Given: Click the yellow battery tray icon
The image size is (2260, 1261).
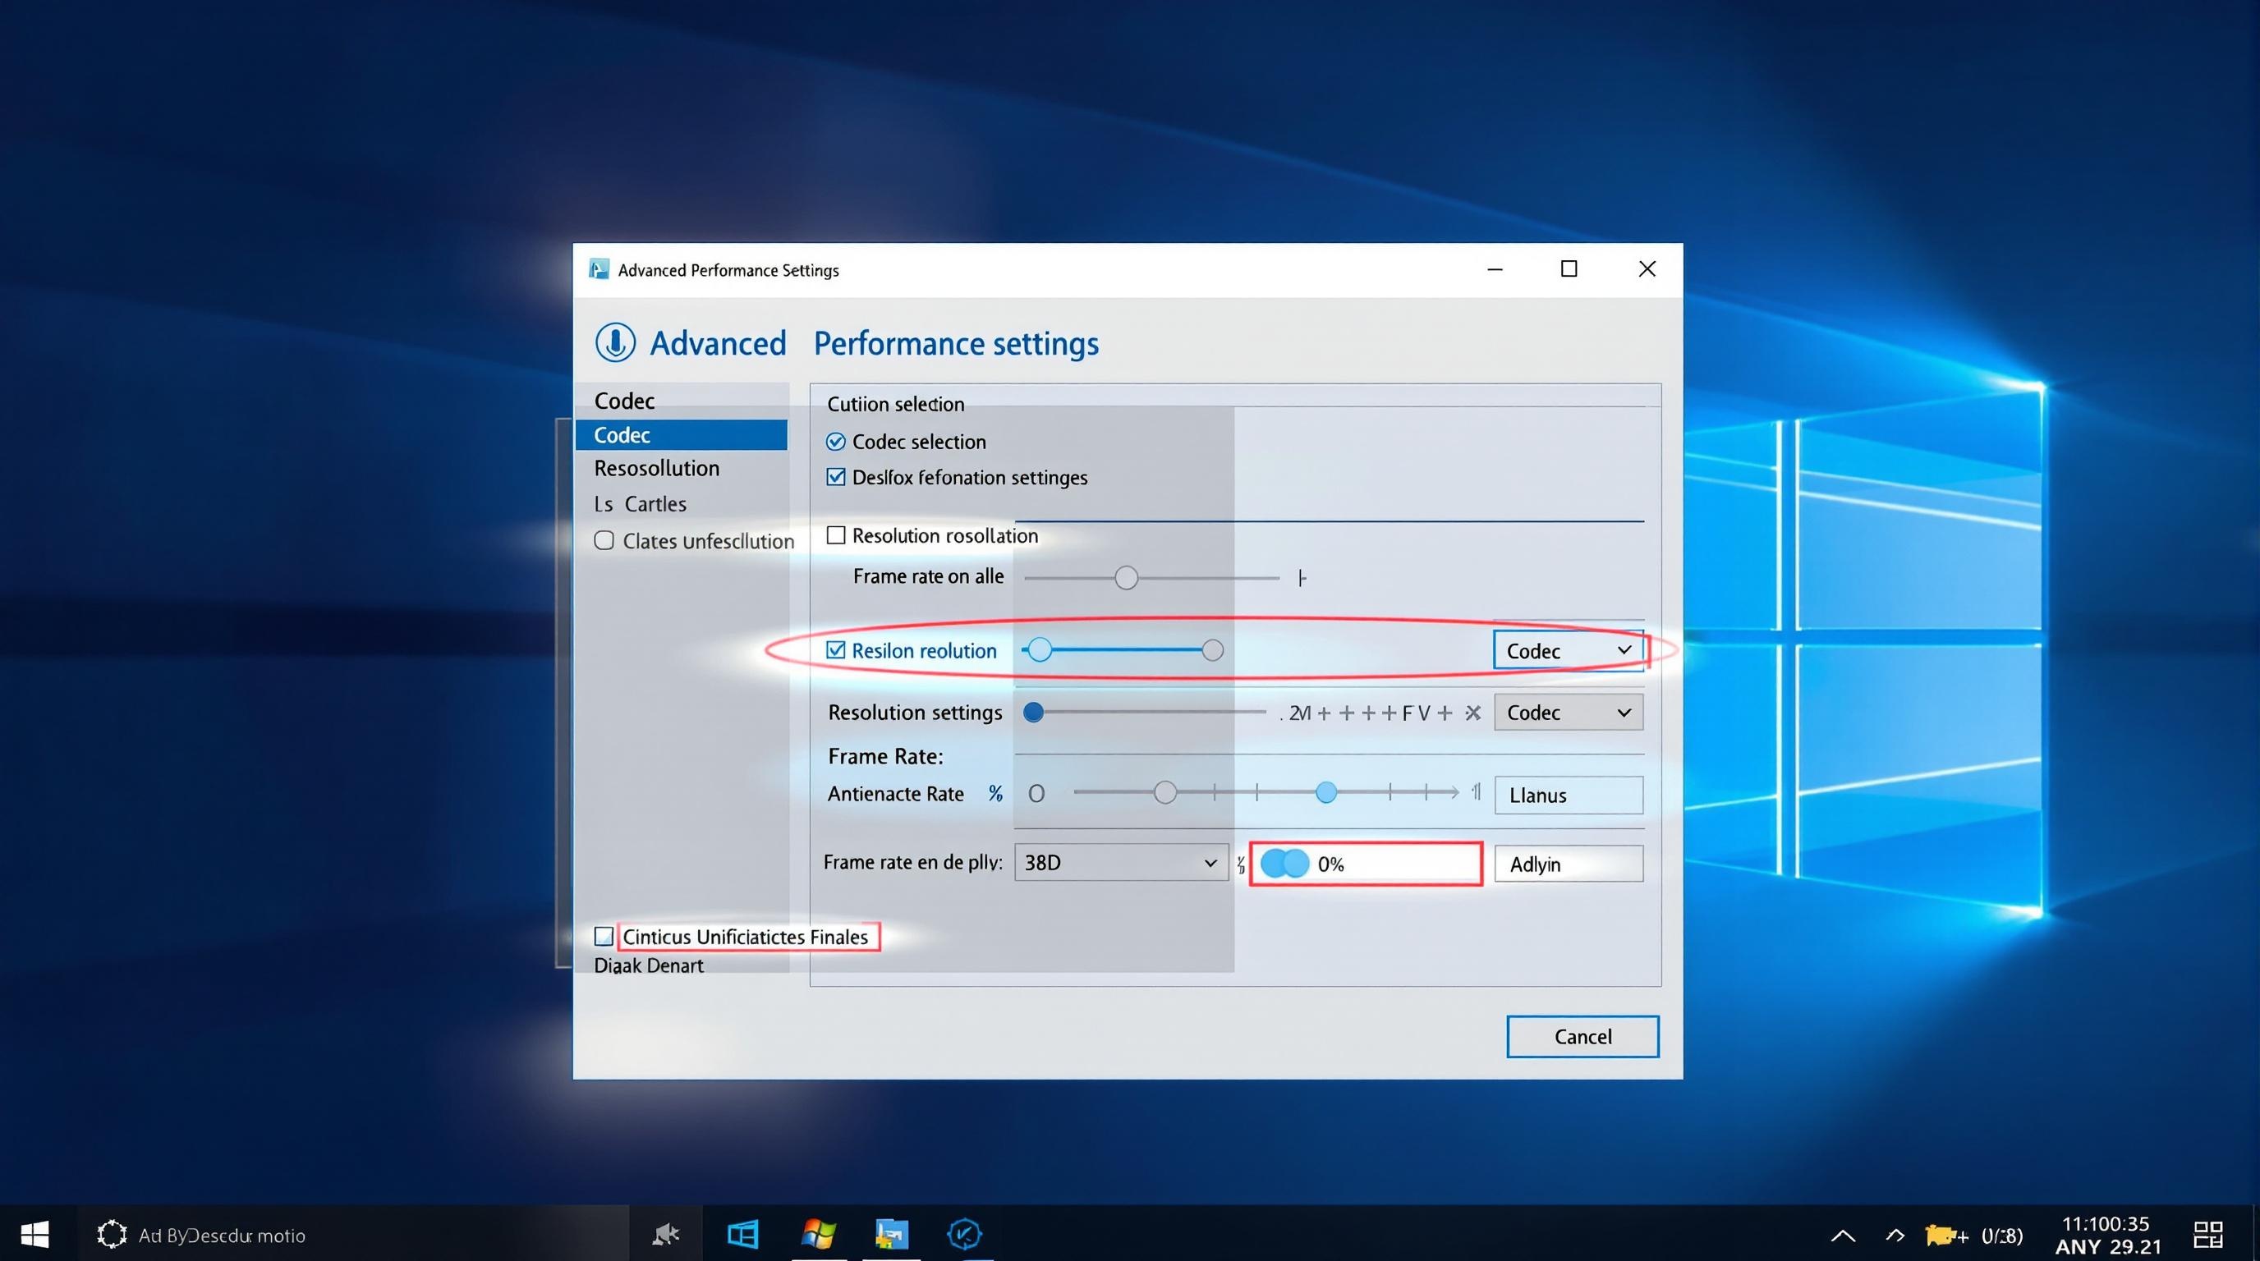Looking at the screenshot, I should pos(1945,1235).
